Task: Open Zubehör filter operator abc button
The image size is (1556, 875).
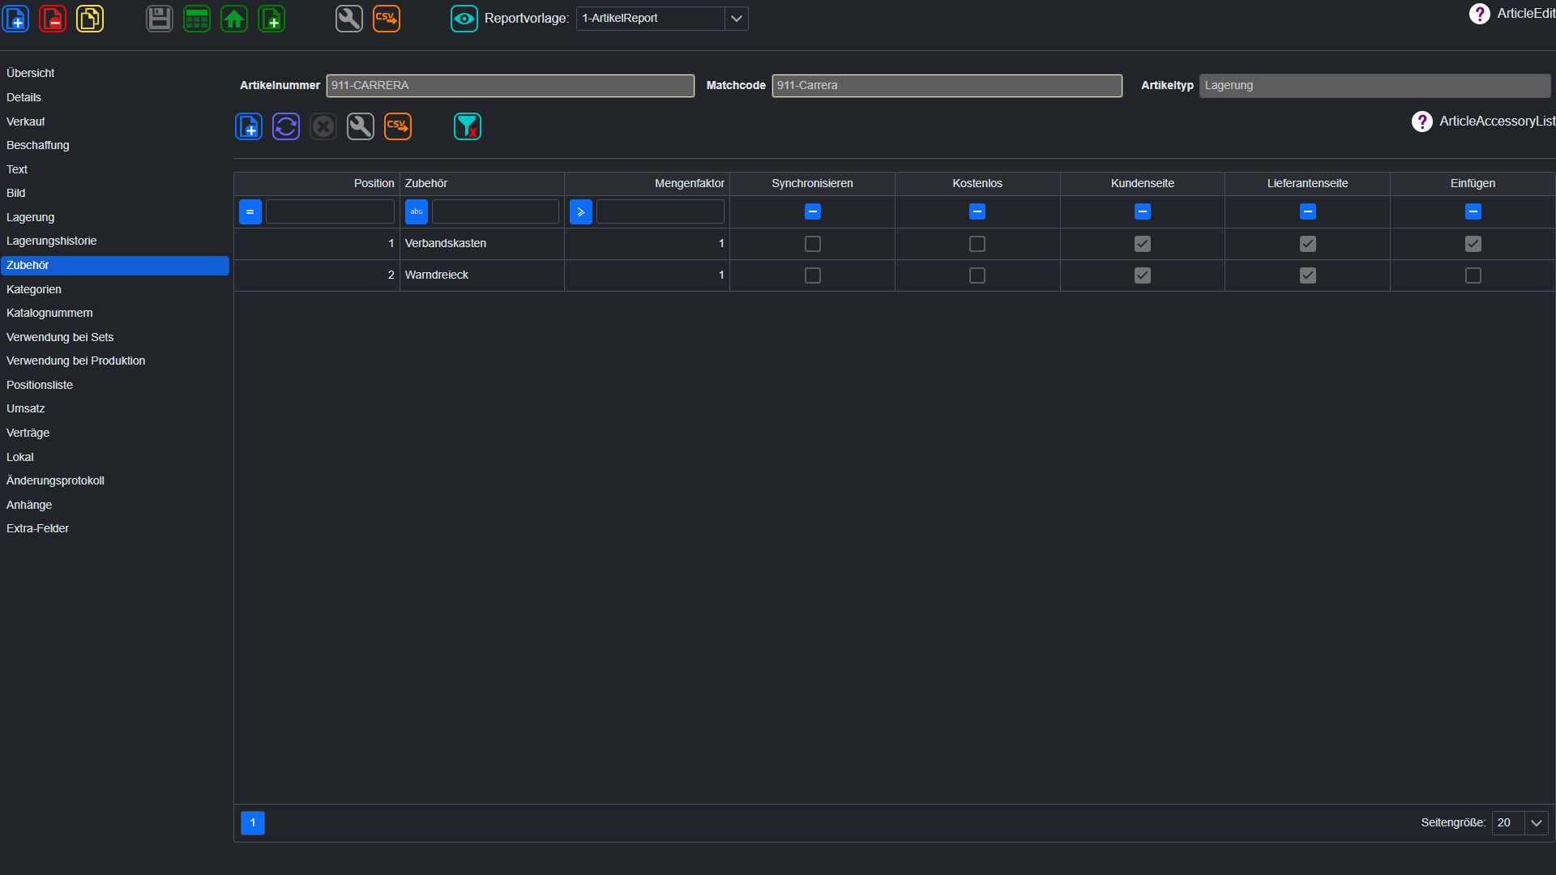Action: pyautogui.click(x=417, y=212)
